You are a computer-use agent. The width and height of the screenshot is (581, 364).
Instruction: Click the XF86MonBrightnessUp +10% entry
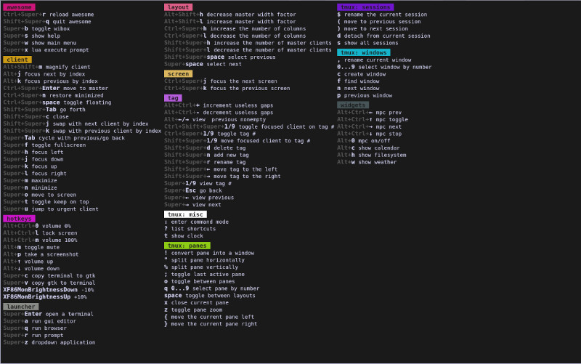[x=45, y=297]
